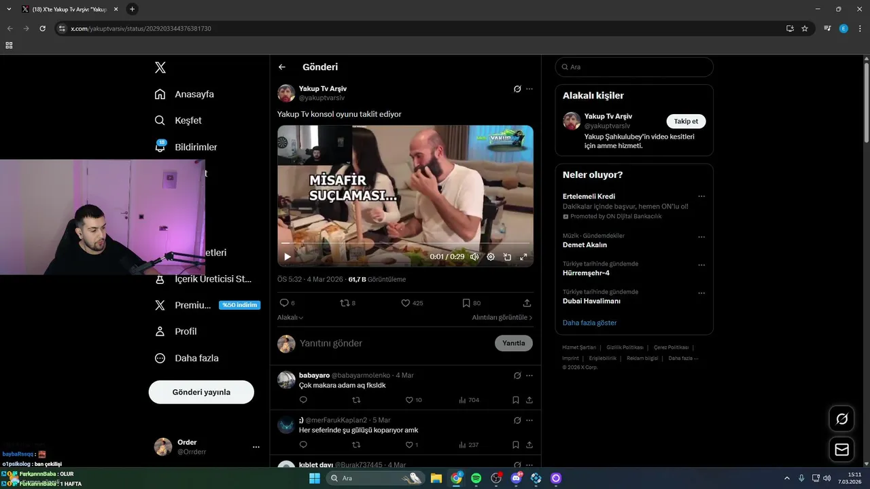
Task: Click the Yanıtla button
Action: click(513, 343)
